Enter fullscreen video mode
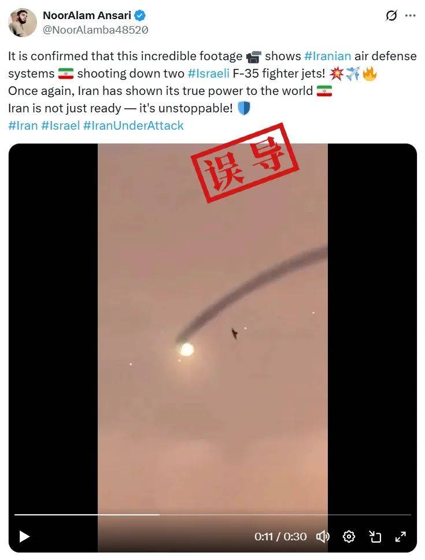This screenshot has width=425, height=560. [401, 536]
